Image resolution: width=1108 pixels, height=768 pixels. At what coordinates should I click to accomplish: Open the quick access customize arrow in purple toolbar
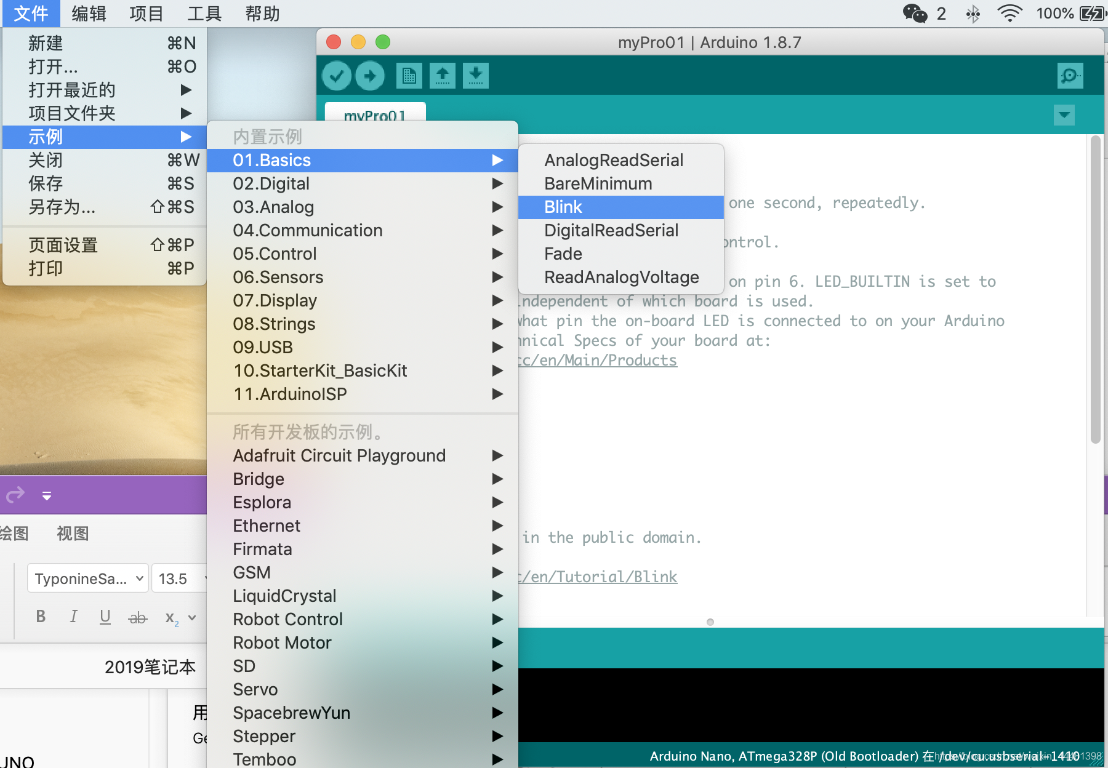[x=47, y=495]
